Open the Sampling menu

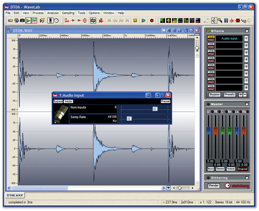click(68, 13)
